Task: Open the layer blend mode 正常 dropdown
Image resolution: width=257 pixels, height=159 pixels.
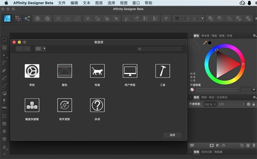Action: click(x=231, y=104)
